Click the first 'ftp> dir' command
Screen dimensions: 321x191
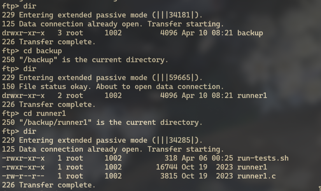point(19,6)
